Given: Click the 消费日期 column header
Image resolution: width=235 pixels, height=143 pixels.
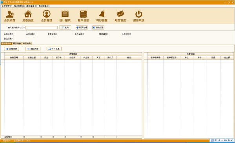Looking at the screenshot, I should coord(14,58).
